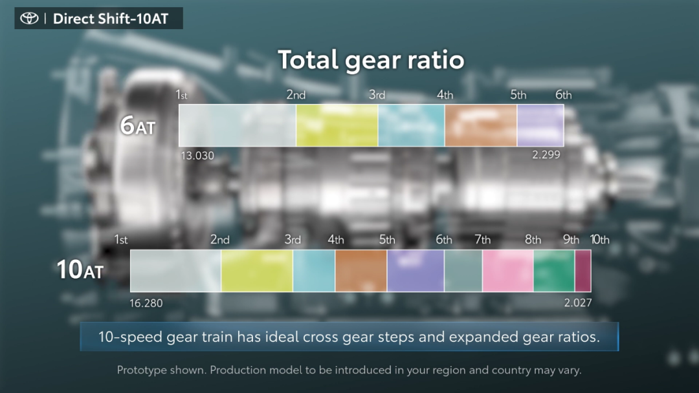The image size is (699, 393).
Task: Click the 8th gear label
Action: (533, 240)
